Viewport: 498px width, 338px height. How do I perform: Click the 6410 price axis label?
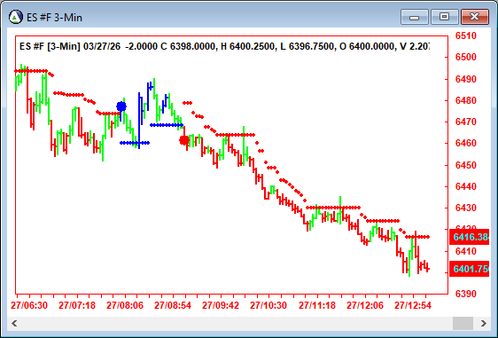pyautogui.click(x=466, y=252)
